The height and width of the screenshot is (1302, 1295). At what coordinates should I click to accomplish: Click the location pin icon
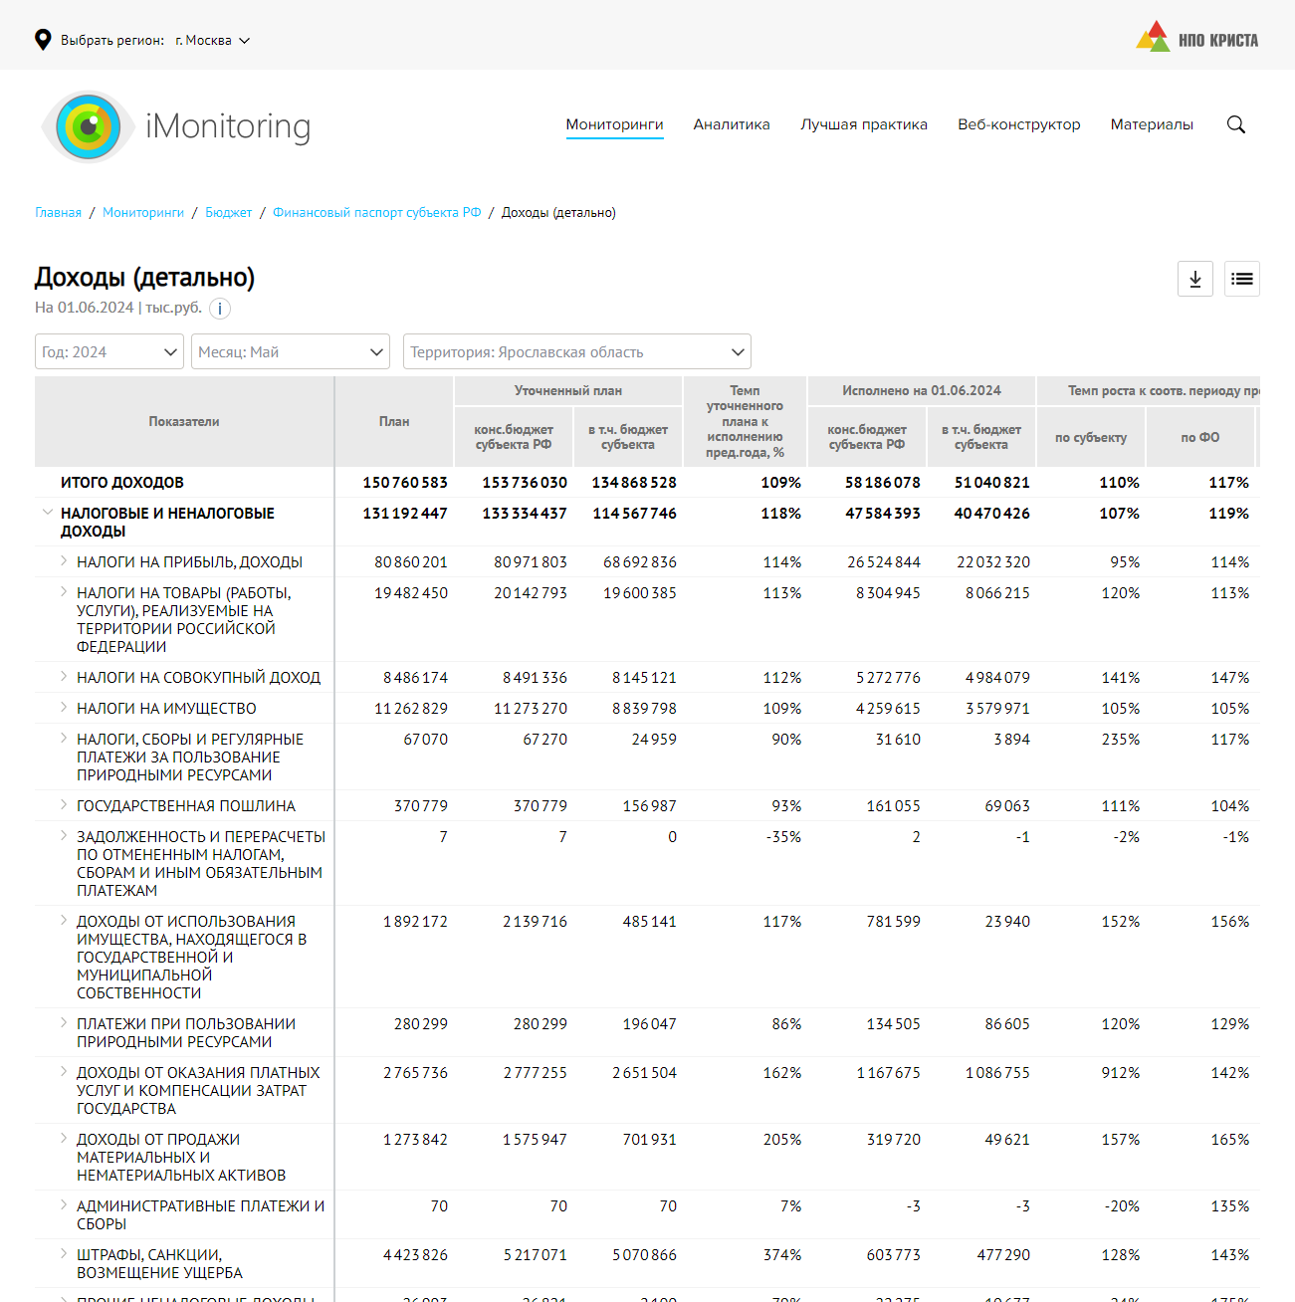[43, 40]
